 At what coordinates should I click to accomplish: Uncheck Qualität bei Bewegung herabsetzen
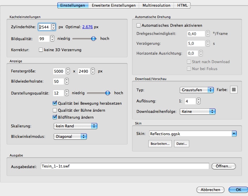click(55, 103)
